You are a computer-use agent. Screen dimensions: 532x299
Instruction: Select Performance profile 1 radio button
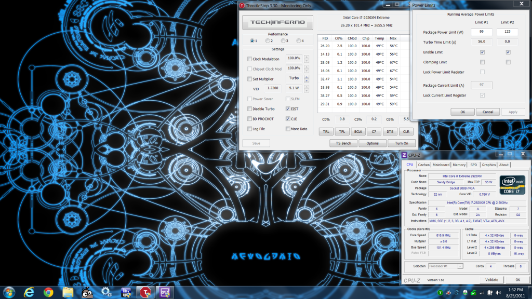(252, 40)
